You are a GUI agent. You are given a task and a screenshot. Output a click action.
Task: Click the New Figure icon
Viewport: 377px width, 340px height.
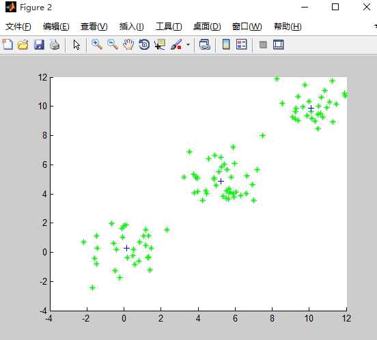pos(8,44)
